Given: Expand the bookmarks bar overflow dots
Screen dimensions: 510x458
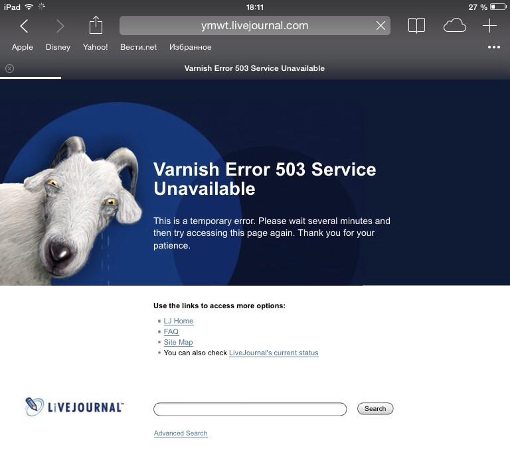Looking at the screenshot, I should (494, 47).
